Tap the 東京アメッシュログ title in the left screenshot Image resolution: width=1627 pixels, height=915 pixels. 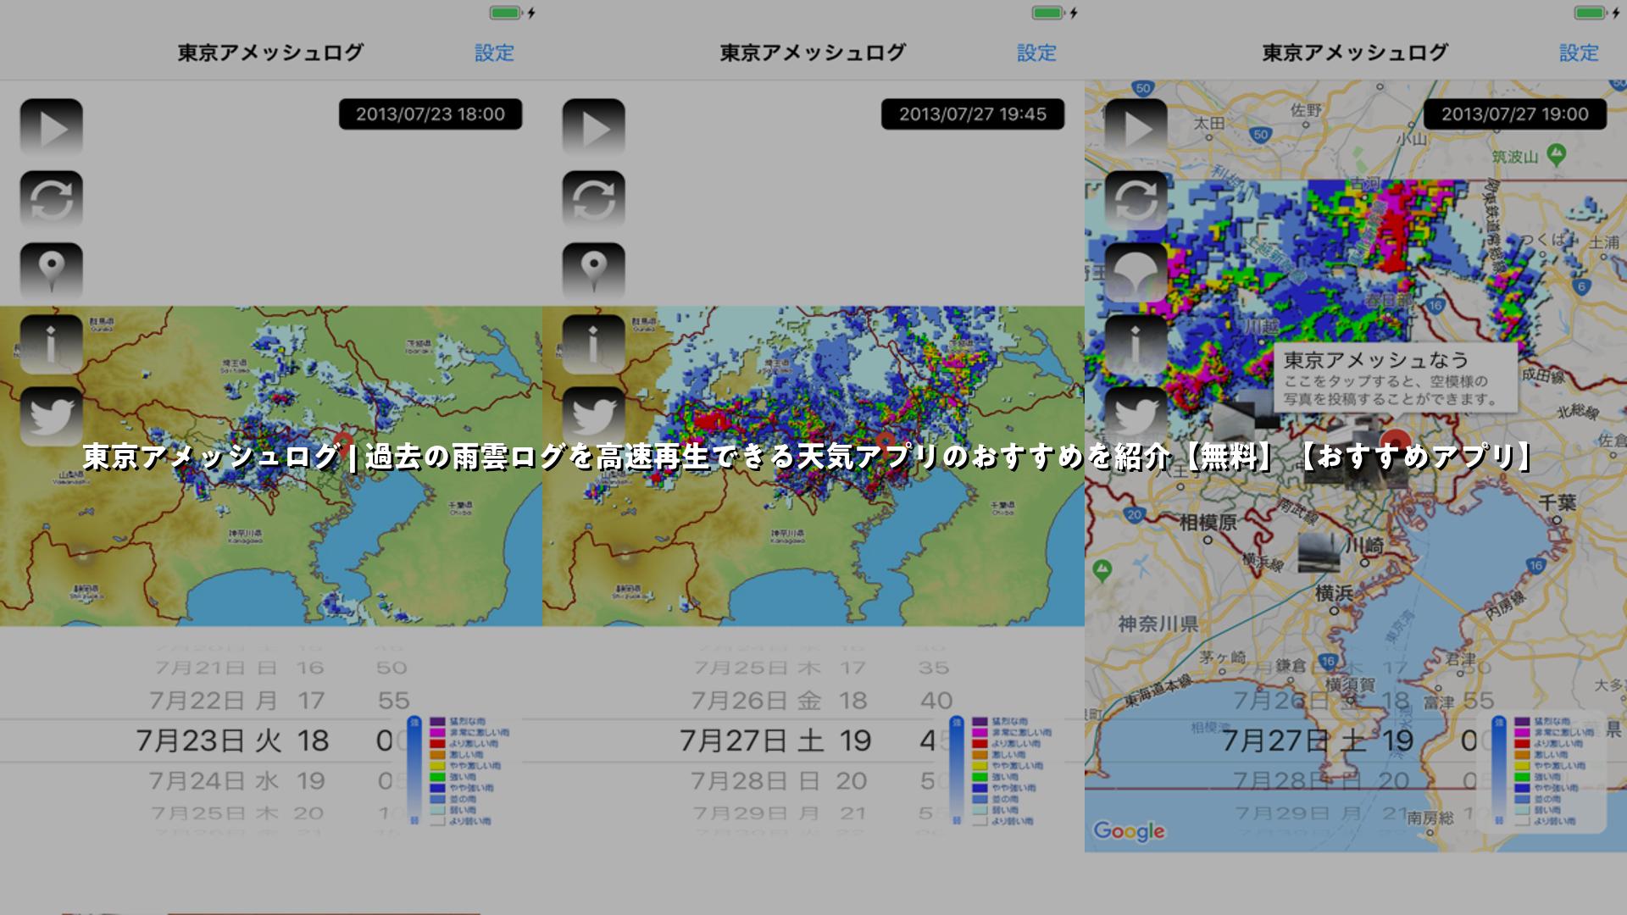click(x=270, y=53)
